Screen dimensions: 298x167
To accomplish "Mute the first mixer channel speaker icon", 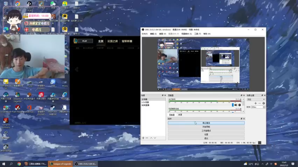I will point(236,105).
